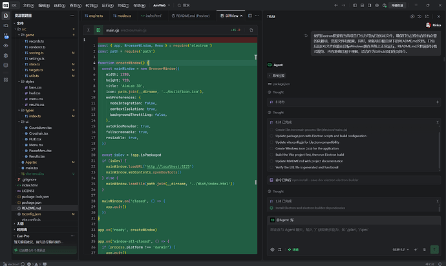Viewport: 446px width, 266px height.
Task: Click the new chat icon in TRAE panel
Action: (x=412, y=17)
